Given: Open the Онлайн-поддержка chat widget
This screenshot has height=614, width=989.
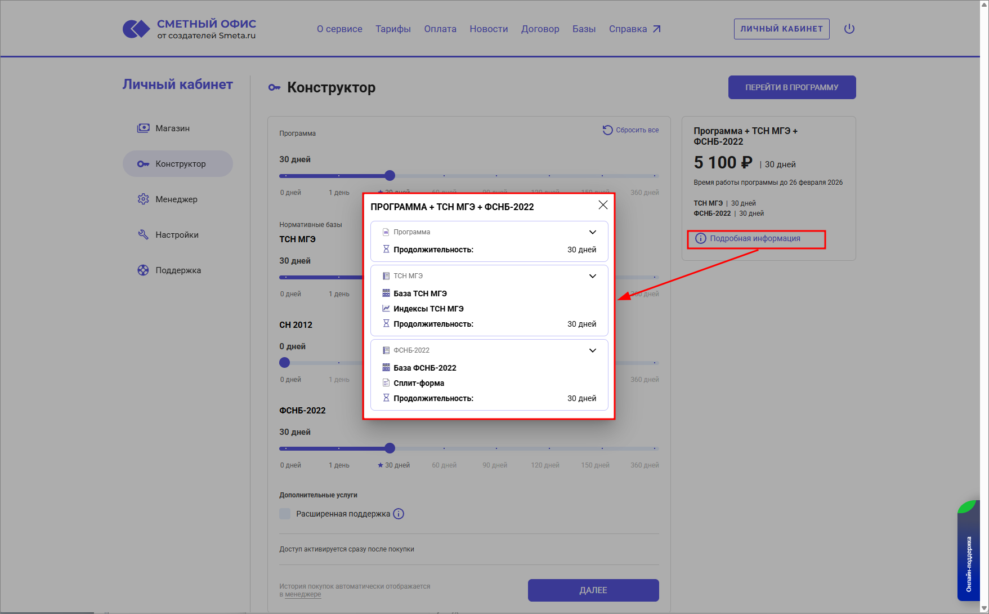Looking at the screenshot, I should [968, 558].
